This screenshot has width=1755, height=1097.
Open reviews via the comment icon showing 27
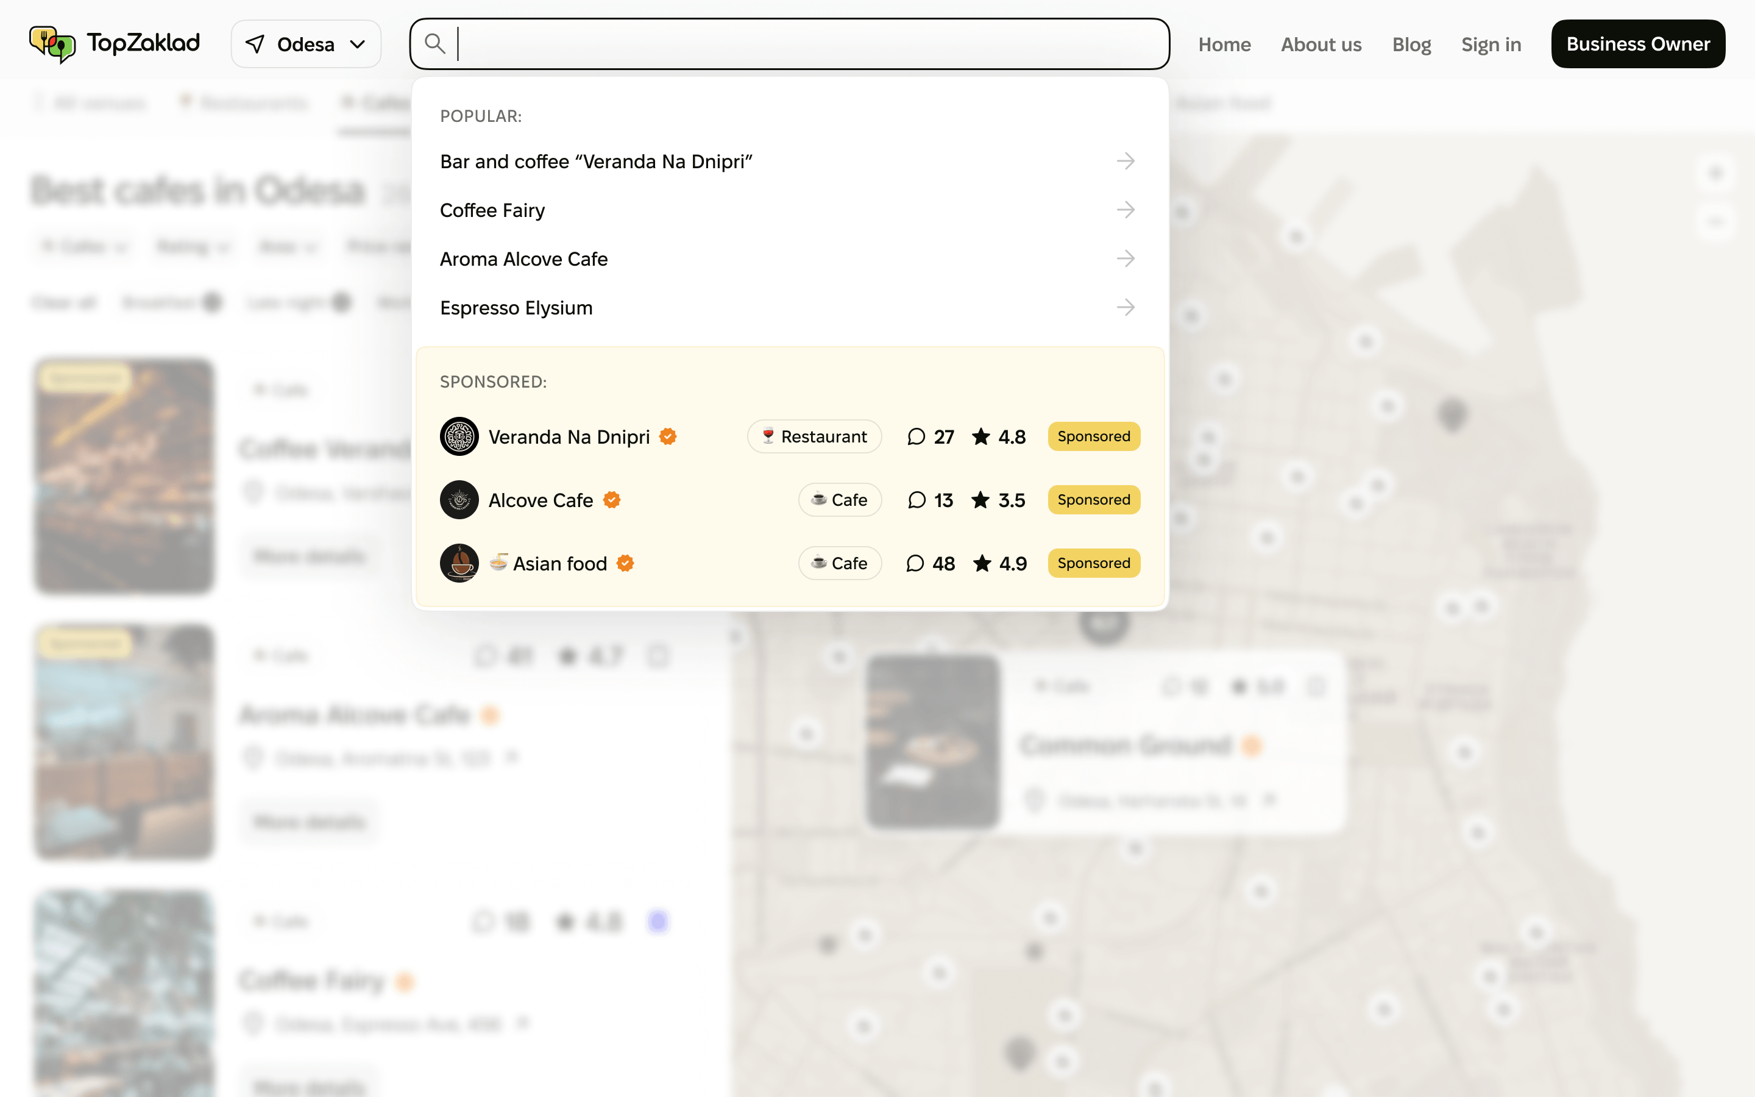coord(916,436)
